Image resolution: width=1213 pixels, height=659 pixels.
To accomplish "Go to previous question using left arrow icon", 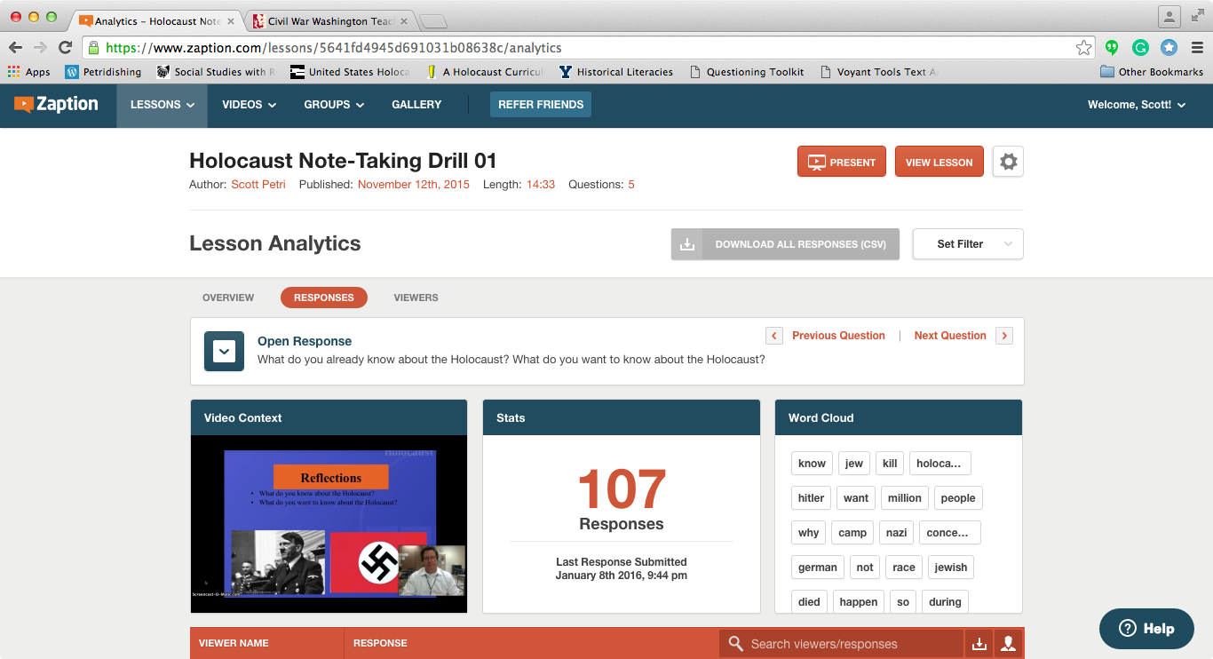I will pos(774,336).
